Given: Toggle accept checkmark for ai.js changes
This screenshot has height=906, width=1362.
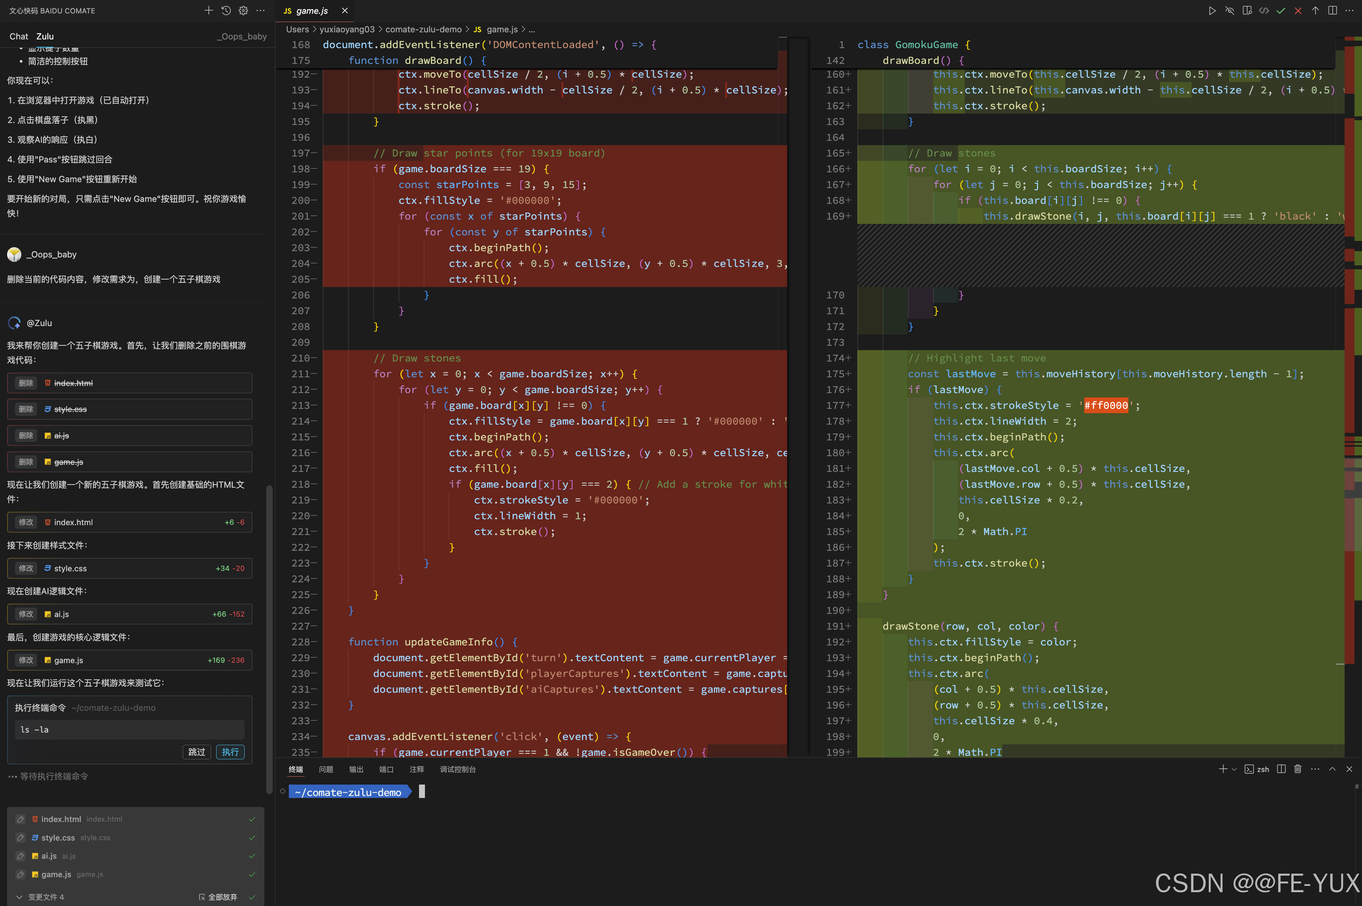Looking at the screenshot, I should coord(252,856).
